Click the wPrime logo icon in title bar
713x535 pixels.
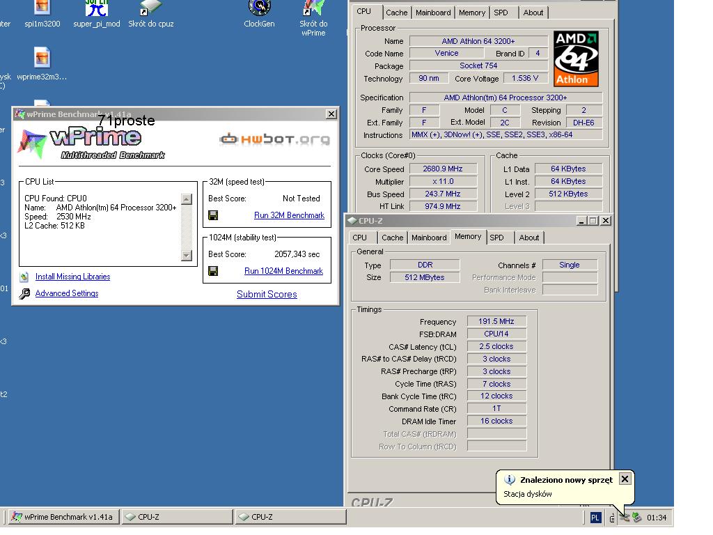coord(20,114)
